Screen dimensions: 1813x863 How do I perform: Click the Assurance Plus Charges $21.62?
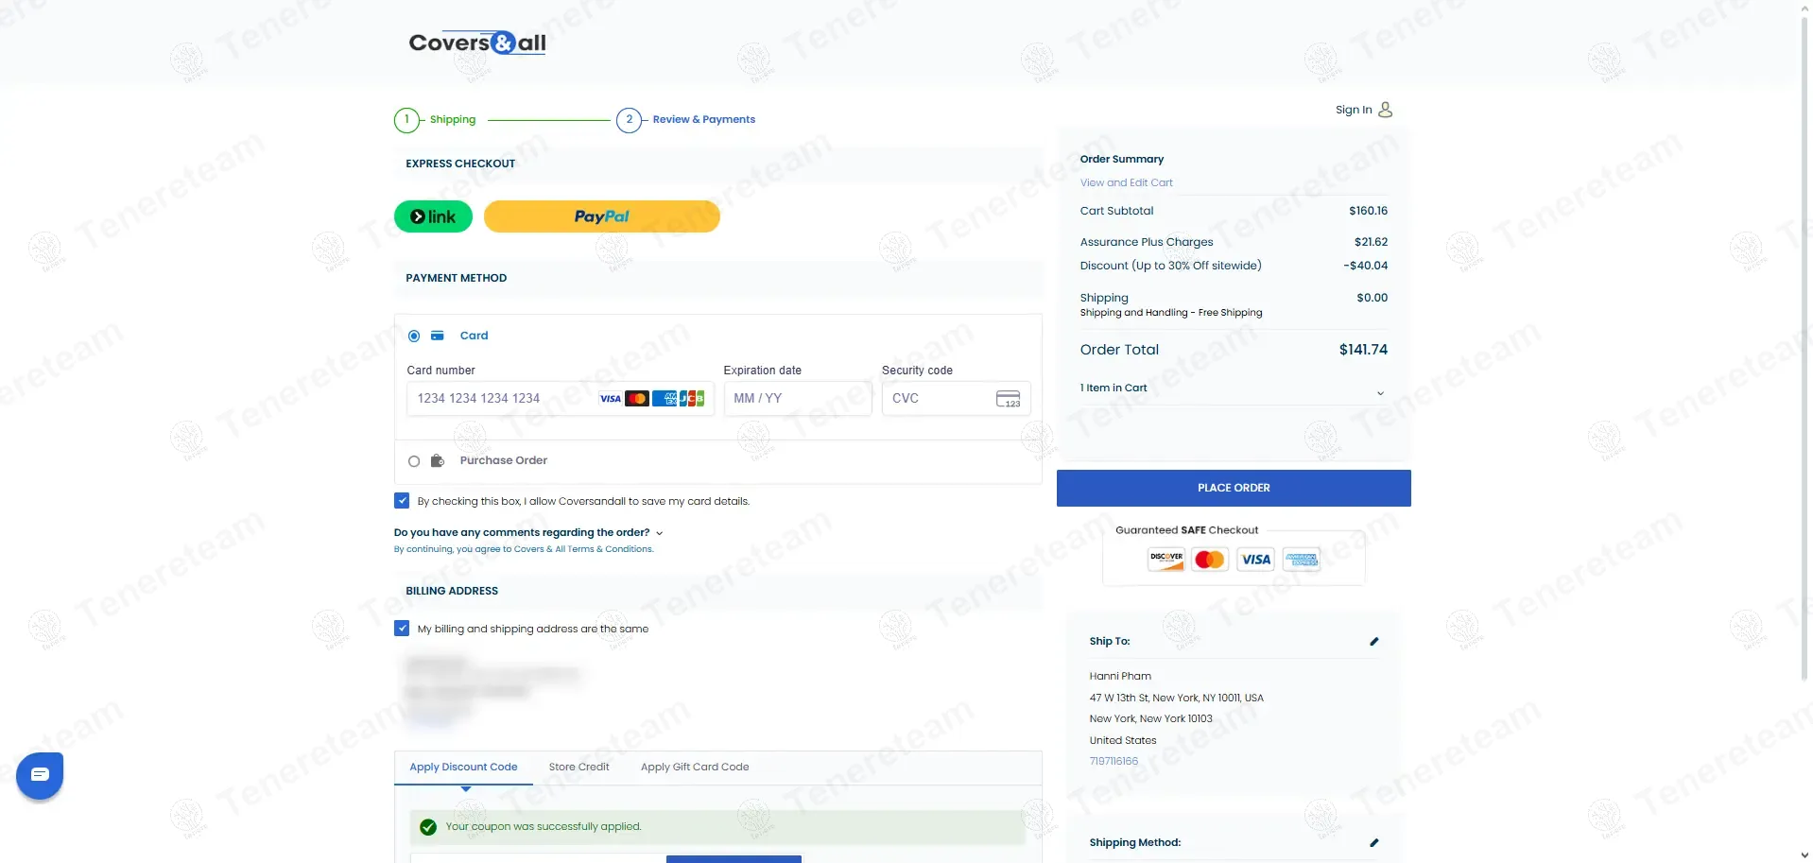pos(1372,242)
